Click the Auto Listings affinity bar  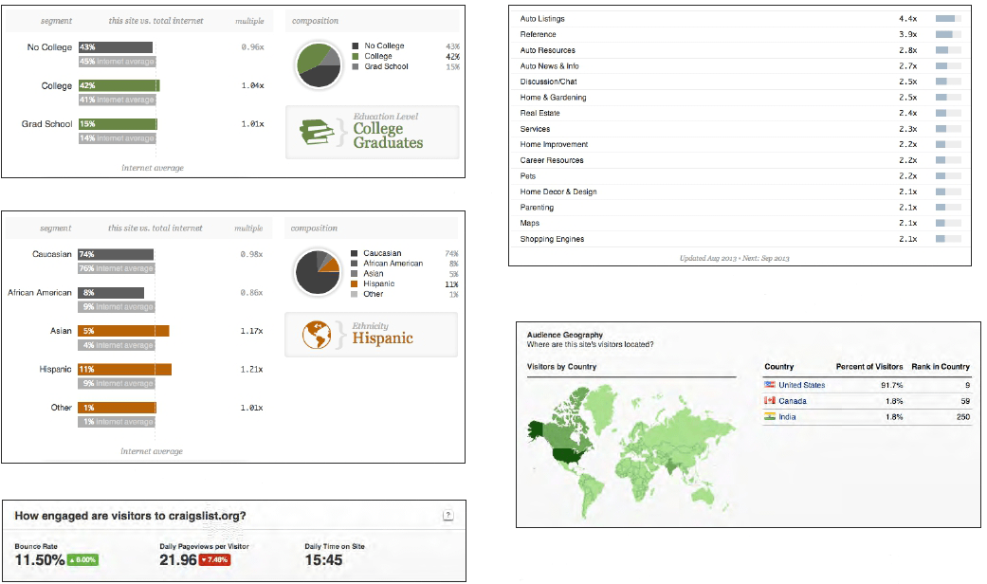click(948, 19)
